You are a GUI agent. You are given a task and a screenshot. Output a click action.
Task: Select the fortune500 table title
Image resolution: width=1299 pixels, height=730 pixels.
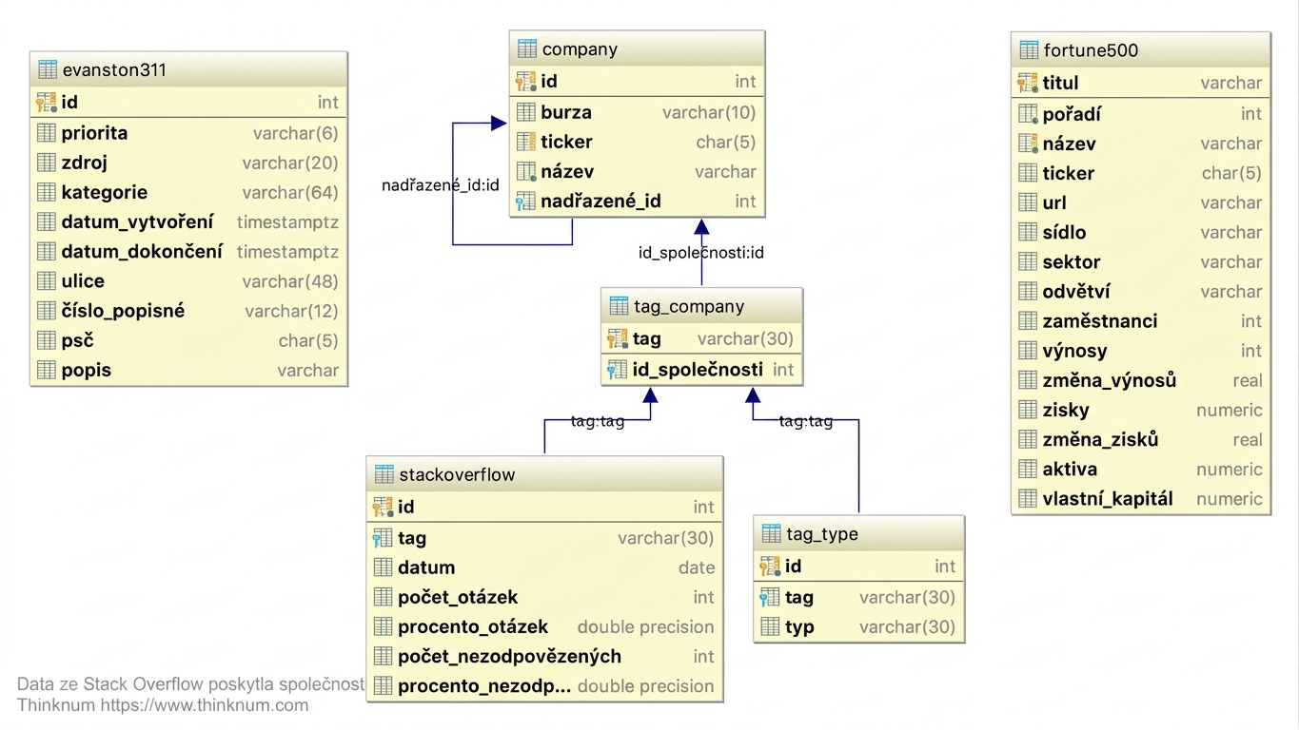(1091, 50)
